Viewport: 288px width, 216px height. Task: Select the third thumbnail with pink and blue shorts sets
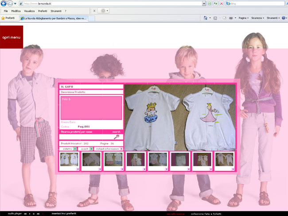click(113, 159)
